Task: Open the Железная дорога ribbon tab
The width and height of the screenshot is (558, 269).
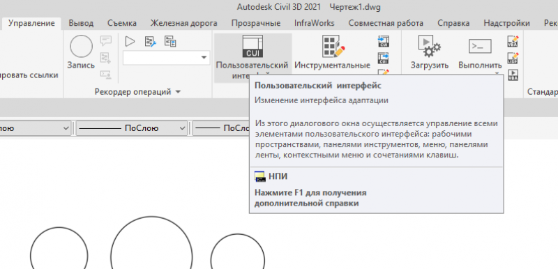Action: [x=183, y=24]
